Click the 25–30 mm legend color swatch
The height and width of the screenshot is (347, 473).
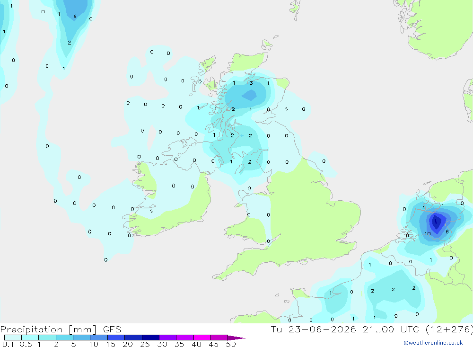(x=150, y=338)
